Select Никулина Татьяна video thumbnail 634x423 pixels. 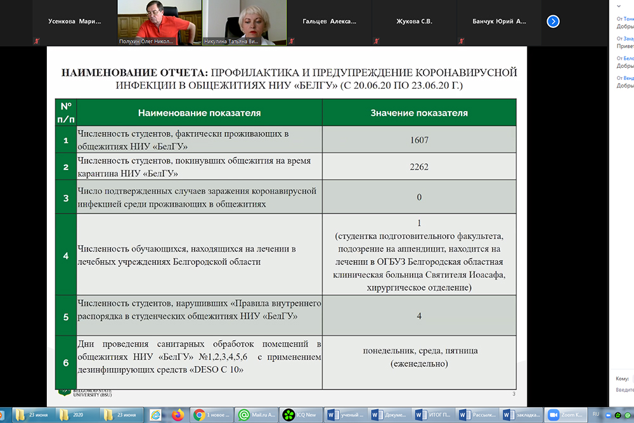[244, 22]
